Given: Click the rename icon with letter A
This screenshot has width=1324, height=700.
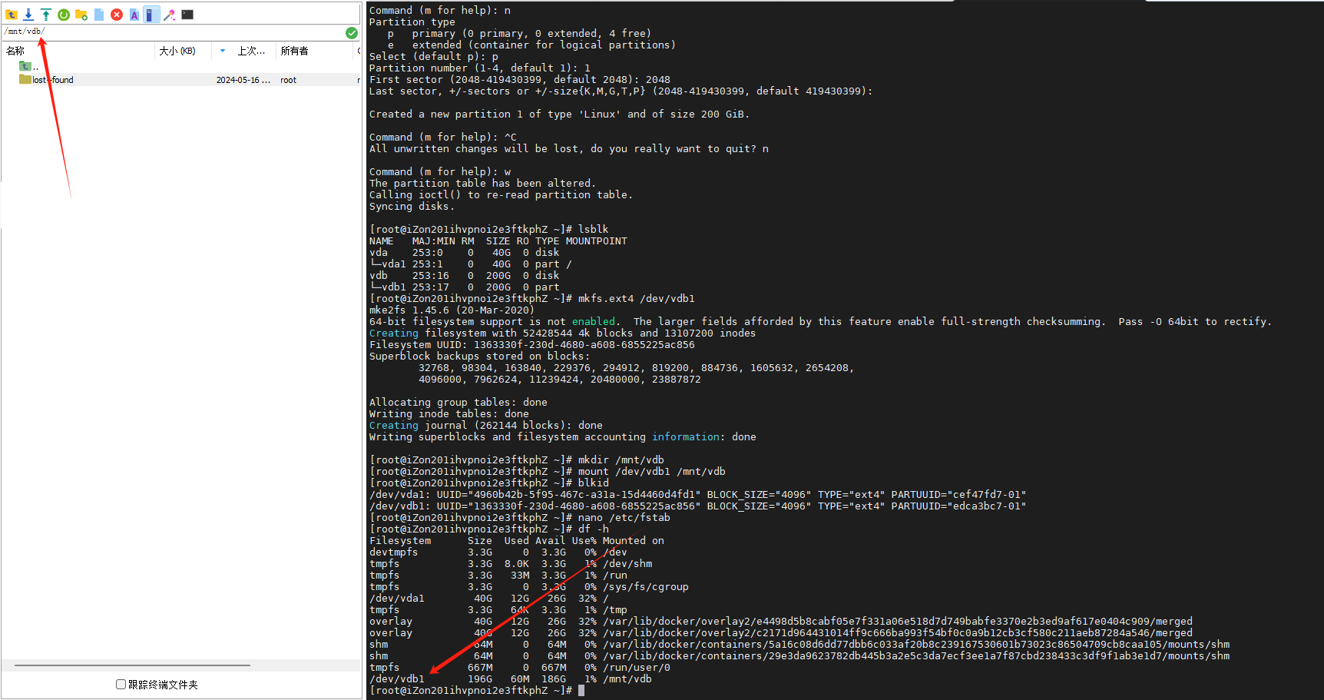Looking at the screenshot, I should [x=134, y=15].
